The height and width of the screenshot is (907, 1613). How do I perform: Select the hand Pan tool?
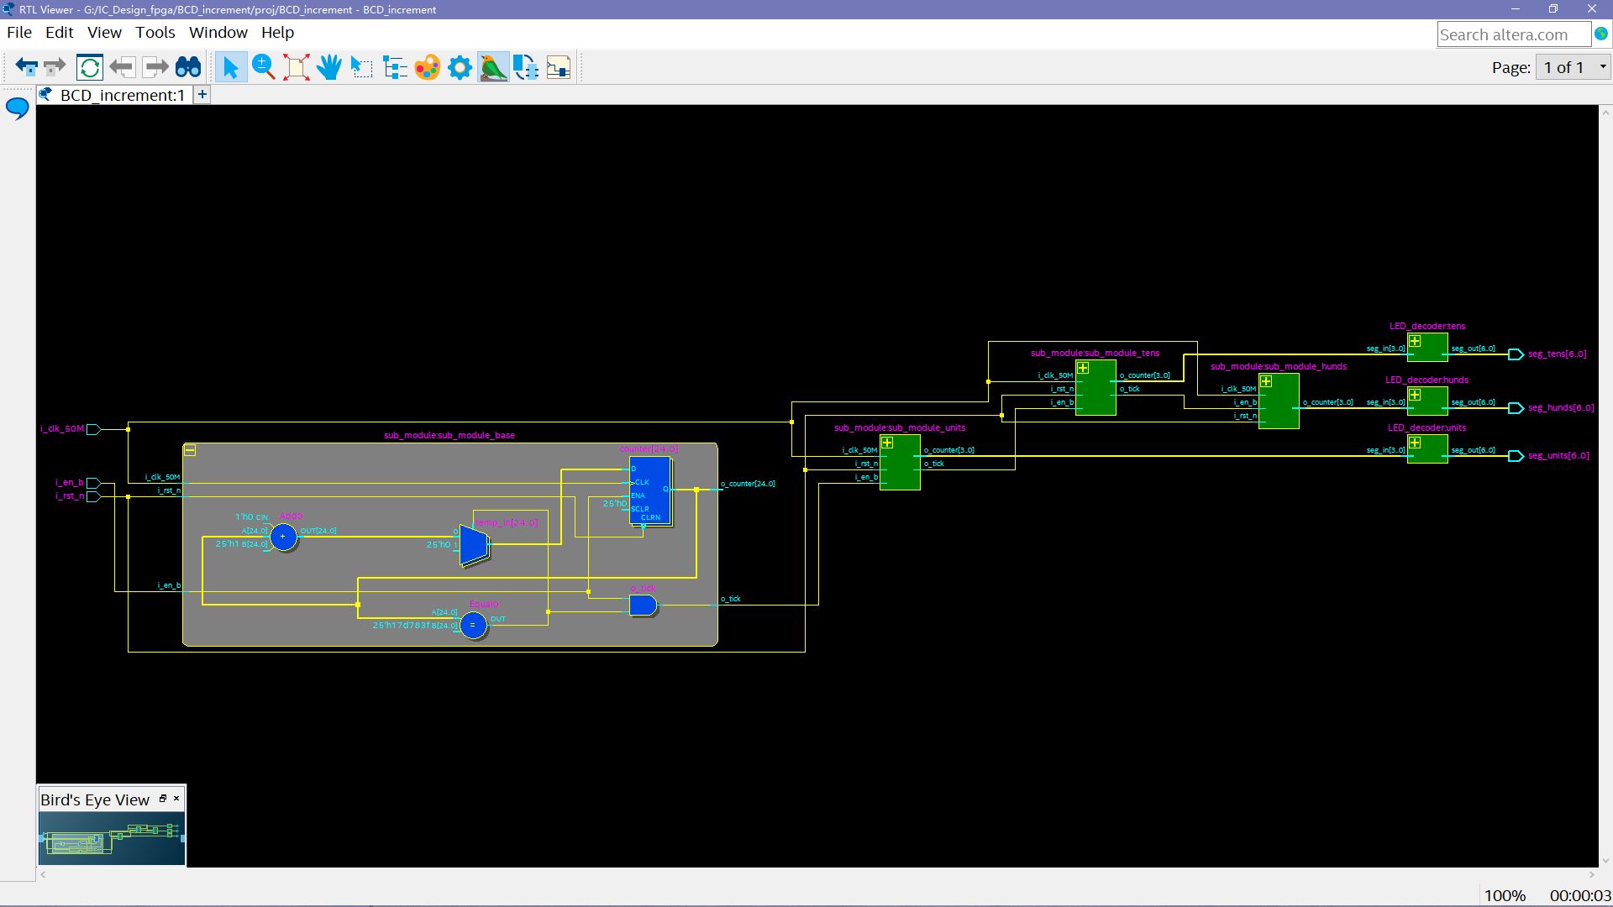pyautogui.click(x=329, y=67)
